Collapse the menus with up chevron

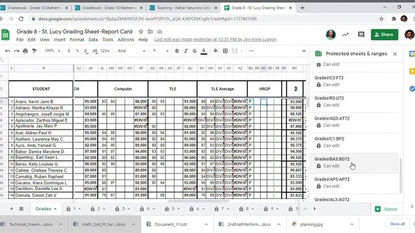[304, 51]
